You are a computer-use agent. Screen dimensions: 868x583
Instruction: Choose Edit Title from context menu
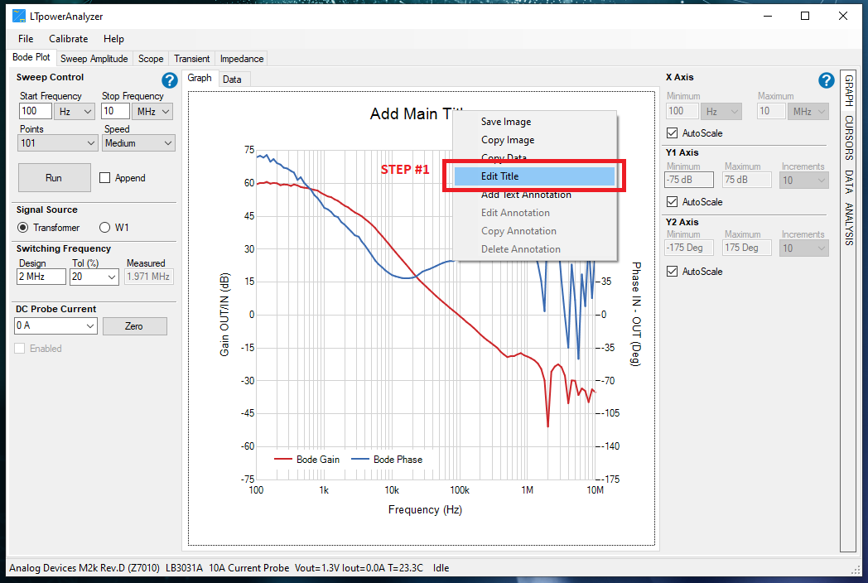tap(534, 176)
